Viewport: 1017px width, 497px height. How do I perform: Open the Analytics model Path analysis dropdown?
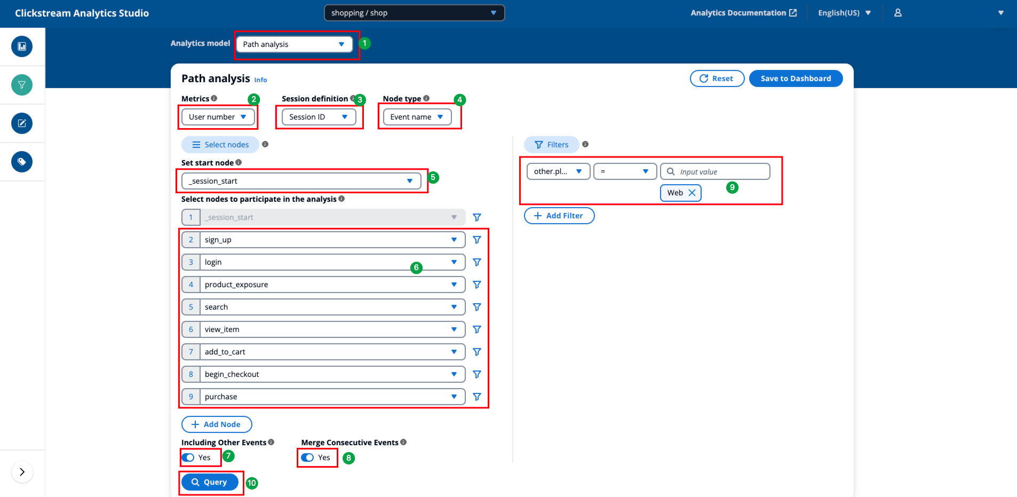pyautogui.click(x=295, y=44)
